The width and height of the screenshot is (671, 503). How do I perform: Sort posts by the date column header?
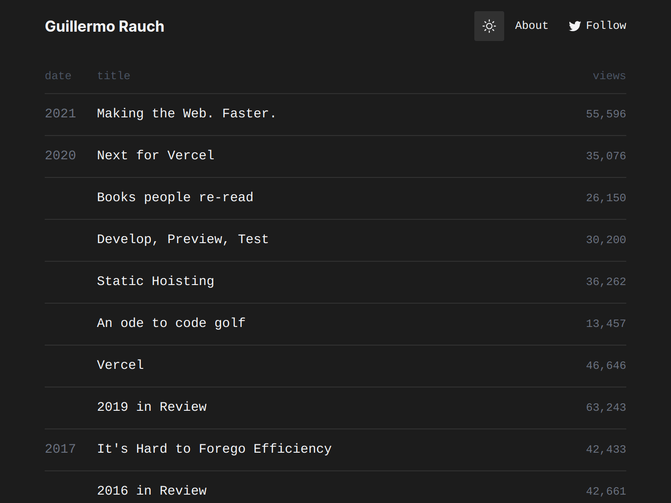coord(58,75)
